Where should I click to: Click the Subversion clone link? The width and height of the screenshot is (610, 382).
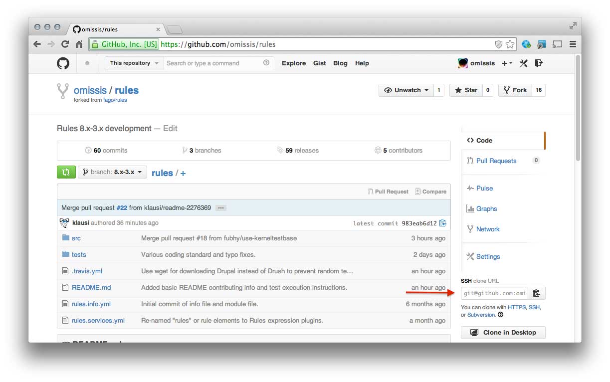[x=481, y=315]
